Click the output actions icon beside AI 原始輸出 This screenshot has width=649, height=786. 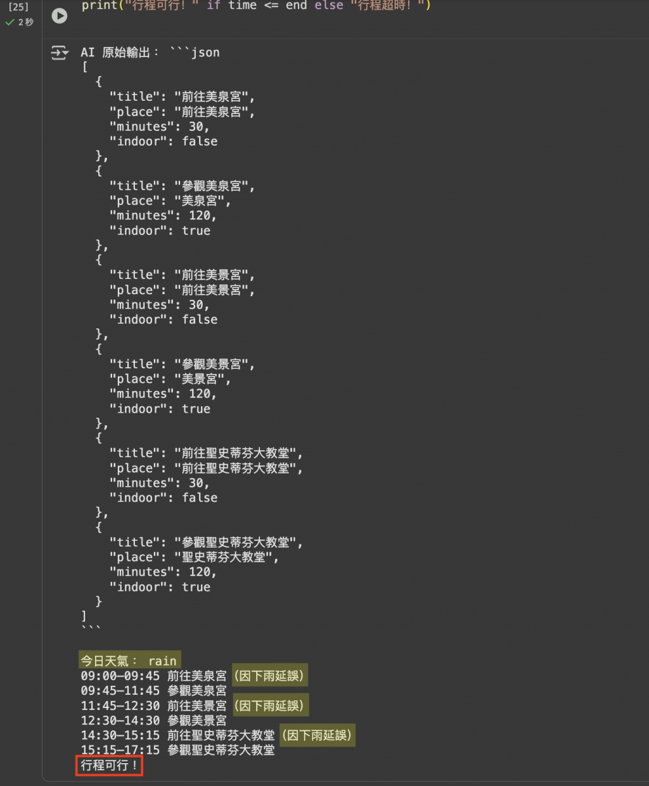click(x=60, y=53)
